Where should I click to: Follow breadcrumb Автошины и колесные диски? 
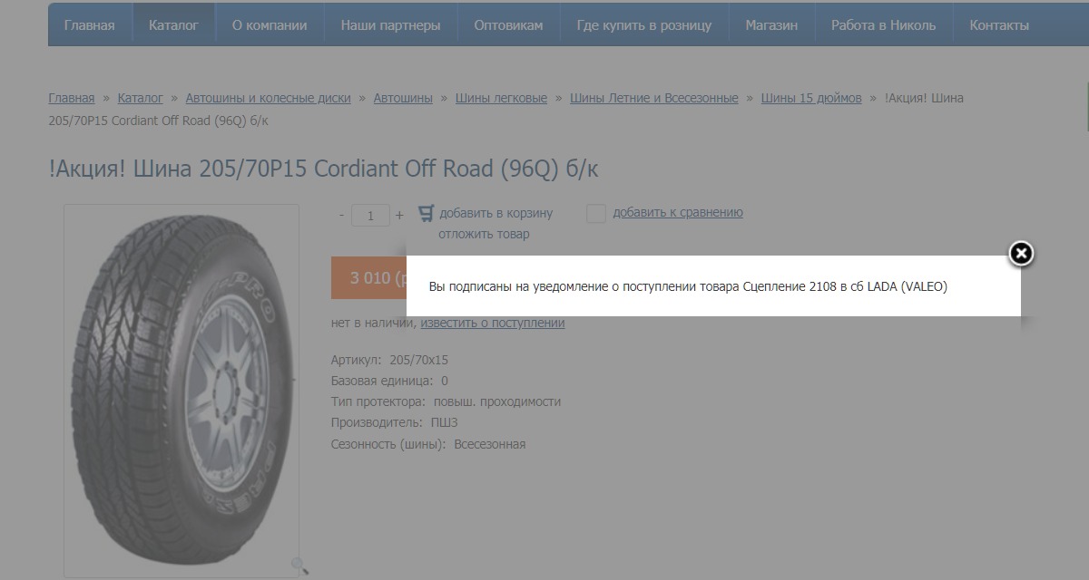[269, 98]
